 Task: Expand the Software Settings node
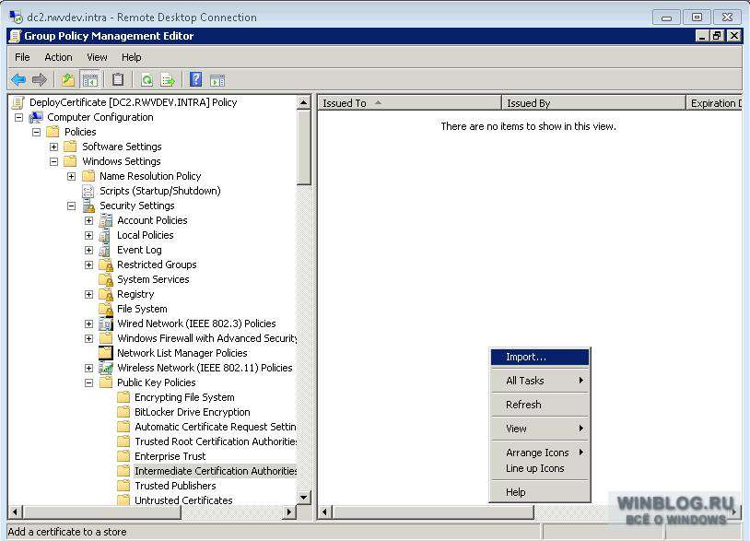53,147
